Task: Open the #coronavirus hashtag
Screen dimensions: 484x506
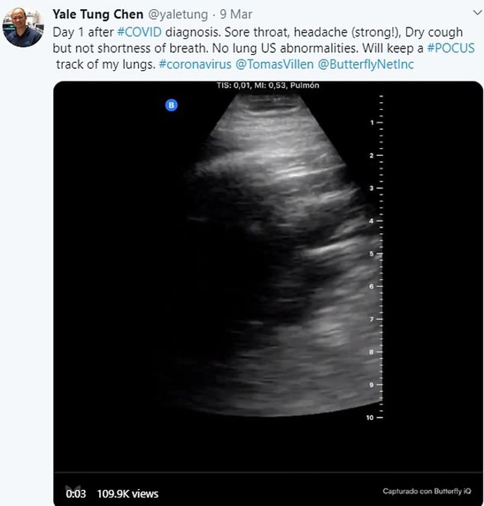Action: (x=195, y=65)
